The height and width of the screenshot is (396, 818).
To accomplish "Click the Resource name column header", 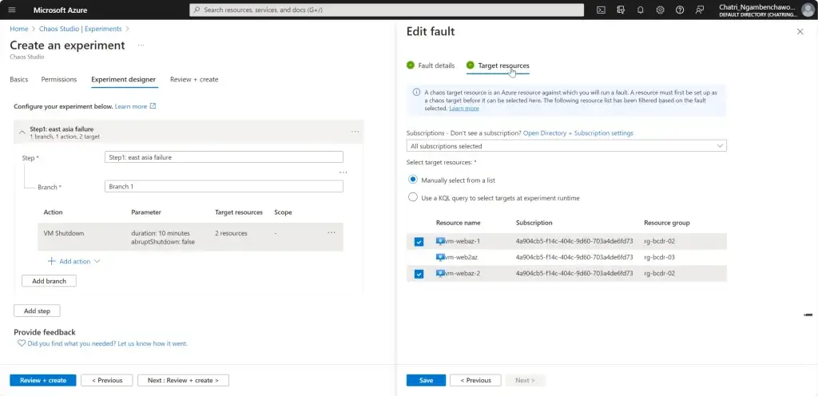I will click(x=458, y=223).
